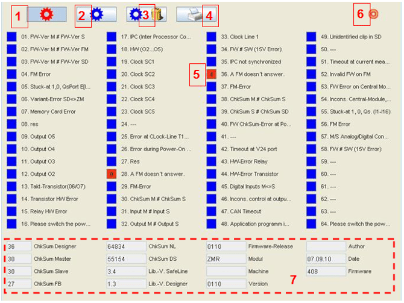Image resolution: width=404 pixels, height=303 pixels.
Task: Toggle indicator for 47. CAN Timeout
Action: (x=212, y=211)
